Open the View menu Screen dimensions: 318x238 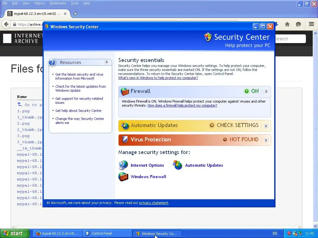click(x=26, y=3)
